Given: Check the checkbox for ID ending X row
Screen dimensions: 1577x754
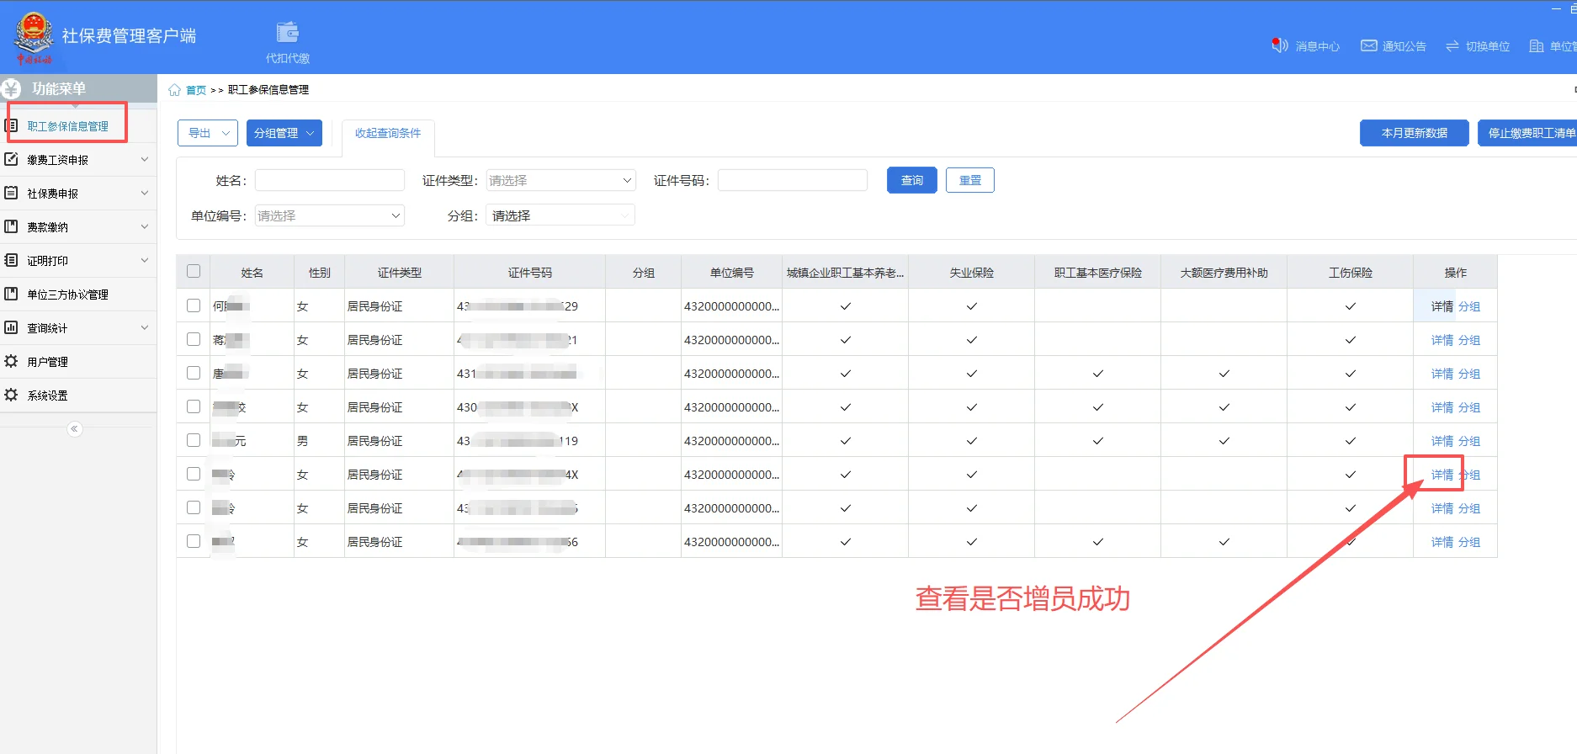Looking at the screenshot, I should [x=194, y=406].
